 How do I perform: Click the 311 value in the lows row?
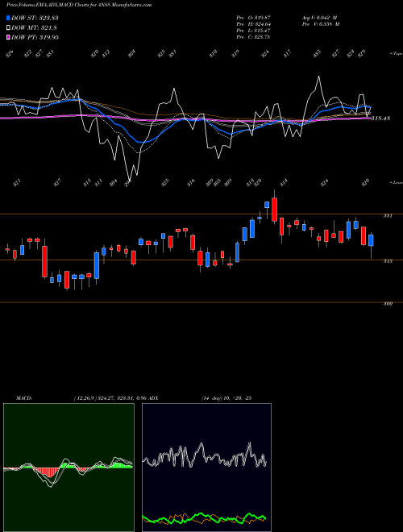point(98,182)
